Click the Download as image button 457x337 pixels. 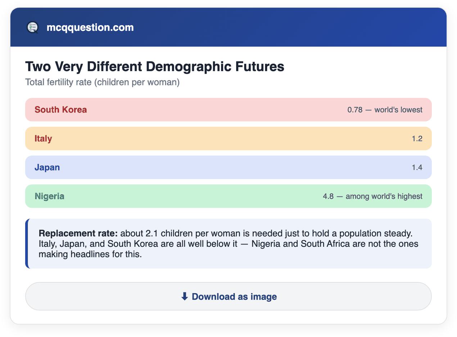[x=228, y=296]
